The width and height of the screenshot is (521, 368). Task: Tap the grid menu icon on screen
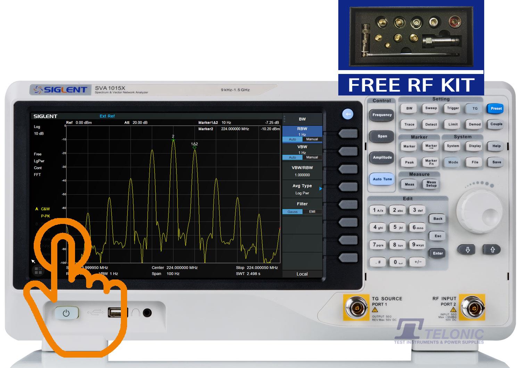pyautogui.click(x=38, y=271)
